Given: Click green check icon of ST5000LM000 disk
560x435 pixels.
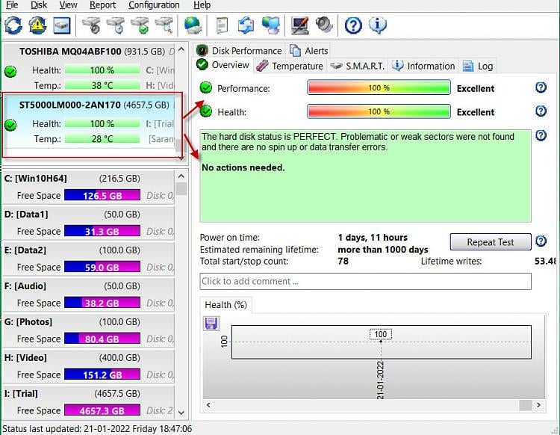Looking at the screenshot, I should 10,125.
